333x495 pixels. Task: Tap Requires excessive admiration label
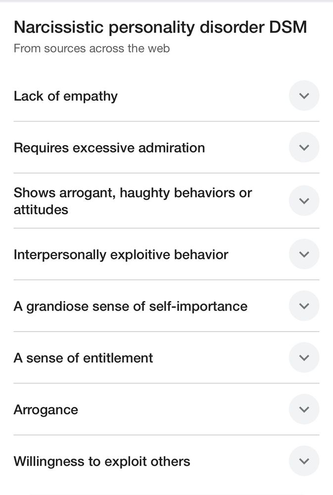109,148
